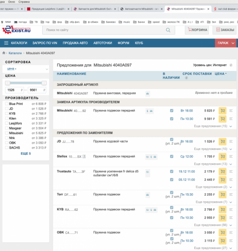
Task: Expand Stellox Еще предложения (13)
Action: [213, 164]
